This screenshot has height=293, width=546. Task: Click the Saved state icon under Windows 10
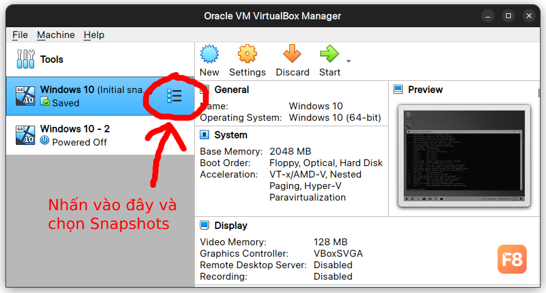click(45, 102)
